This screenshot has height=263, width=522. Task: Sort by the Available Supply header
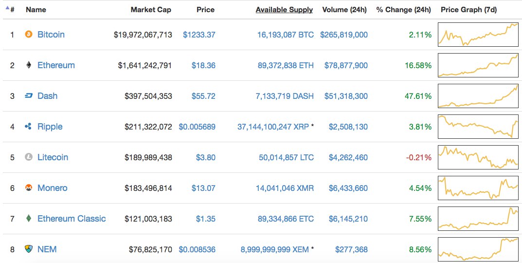[284, 10]
